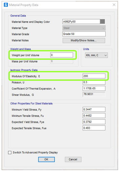Edit Minimum Yield Stress Fy value 0.3447
Viewport: 122px width, 171px height.
click(x=94, y=109)
